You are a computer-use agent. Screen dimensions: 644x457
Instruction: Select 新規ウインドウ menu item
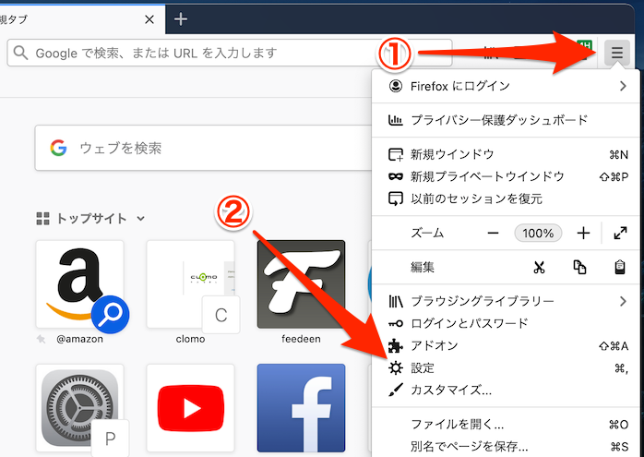tap(506, 154)
